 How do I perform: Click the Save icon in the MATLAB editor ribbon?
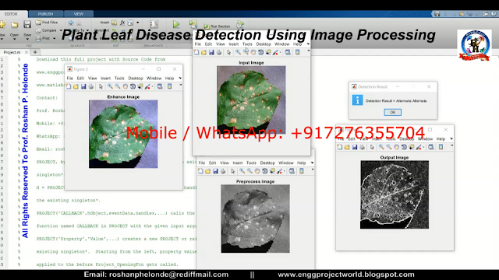27,24
